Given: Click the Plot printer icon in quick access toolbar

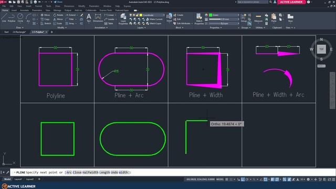Looking at the screenshot, I should pyautogui.click(x=35, y=2).
